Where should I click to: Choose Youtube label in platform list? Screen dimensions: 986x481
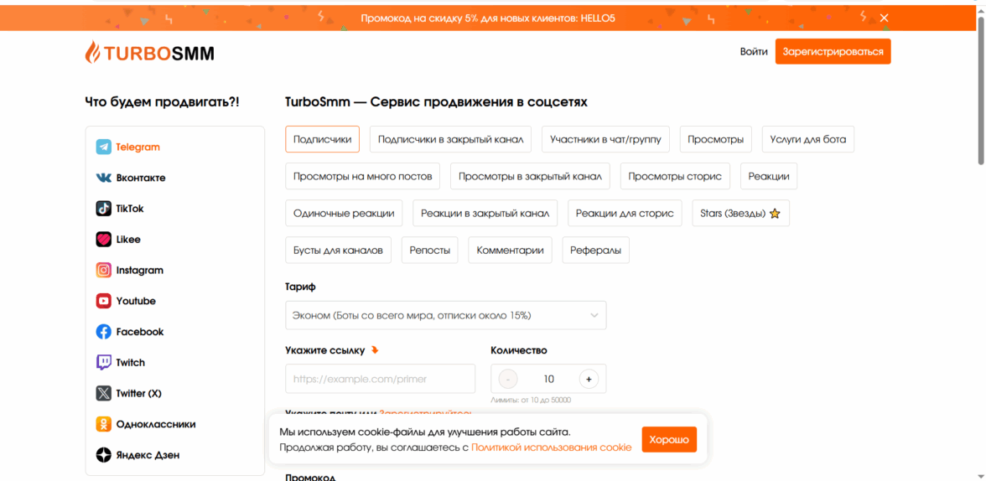tap(136, 301)
